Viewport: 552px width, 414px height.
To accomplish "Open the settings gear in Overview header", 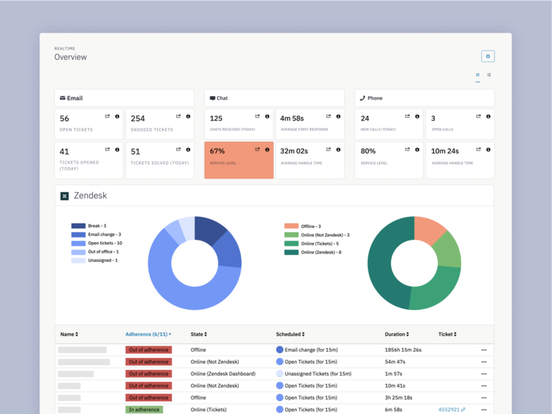I will pos(488,56).
